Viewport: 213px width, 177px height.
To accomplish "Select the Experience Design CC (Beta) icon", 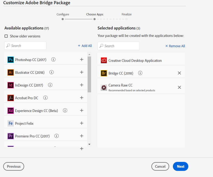I will pos(10,110).
